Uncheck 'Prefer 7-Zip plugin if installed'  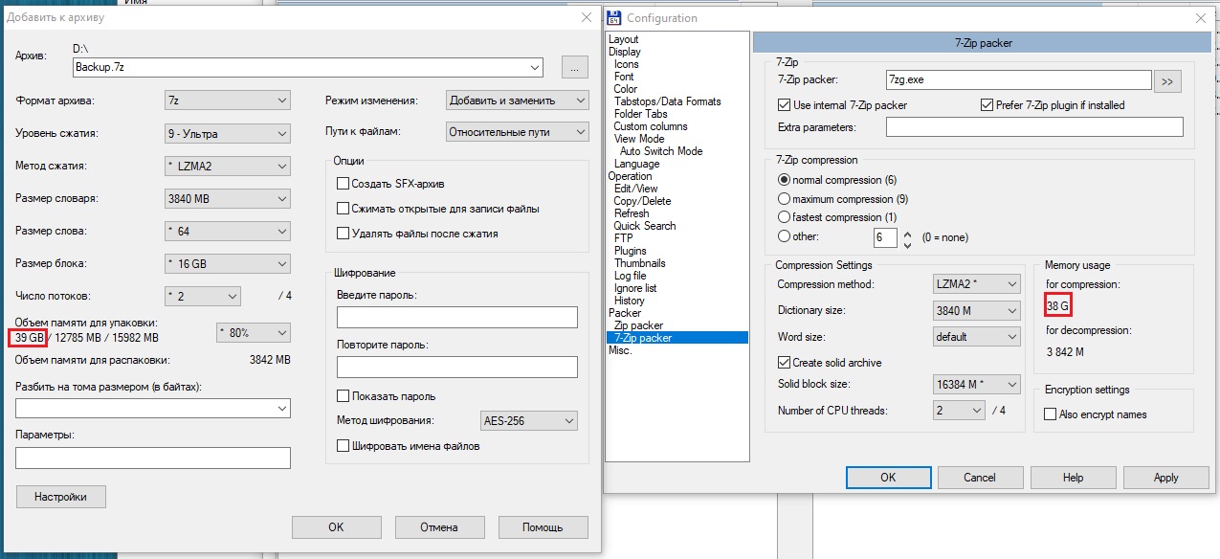pyautogui.click(x=987, y=105)
